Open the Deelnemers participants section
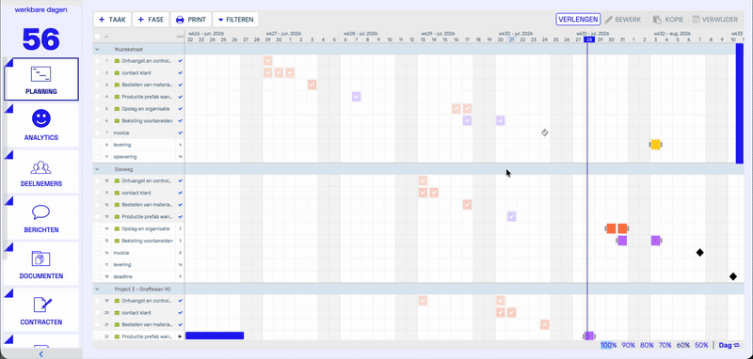 tap(41, 172)
